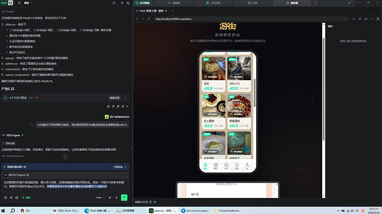Expand the thinking process section
Screen dimensions: 382x214
pos(8,143)
